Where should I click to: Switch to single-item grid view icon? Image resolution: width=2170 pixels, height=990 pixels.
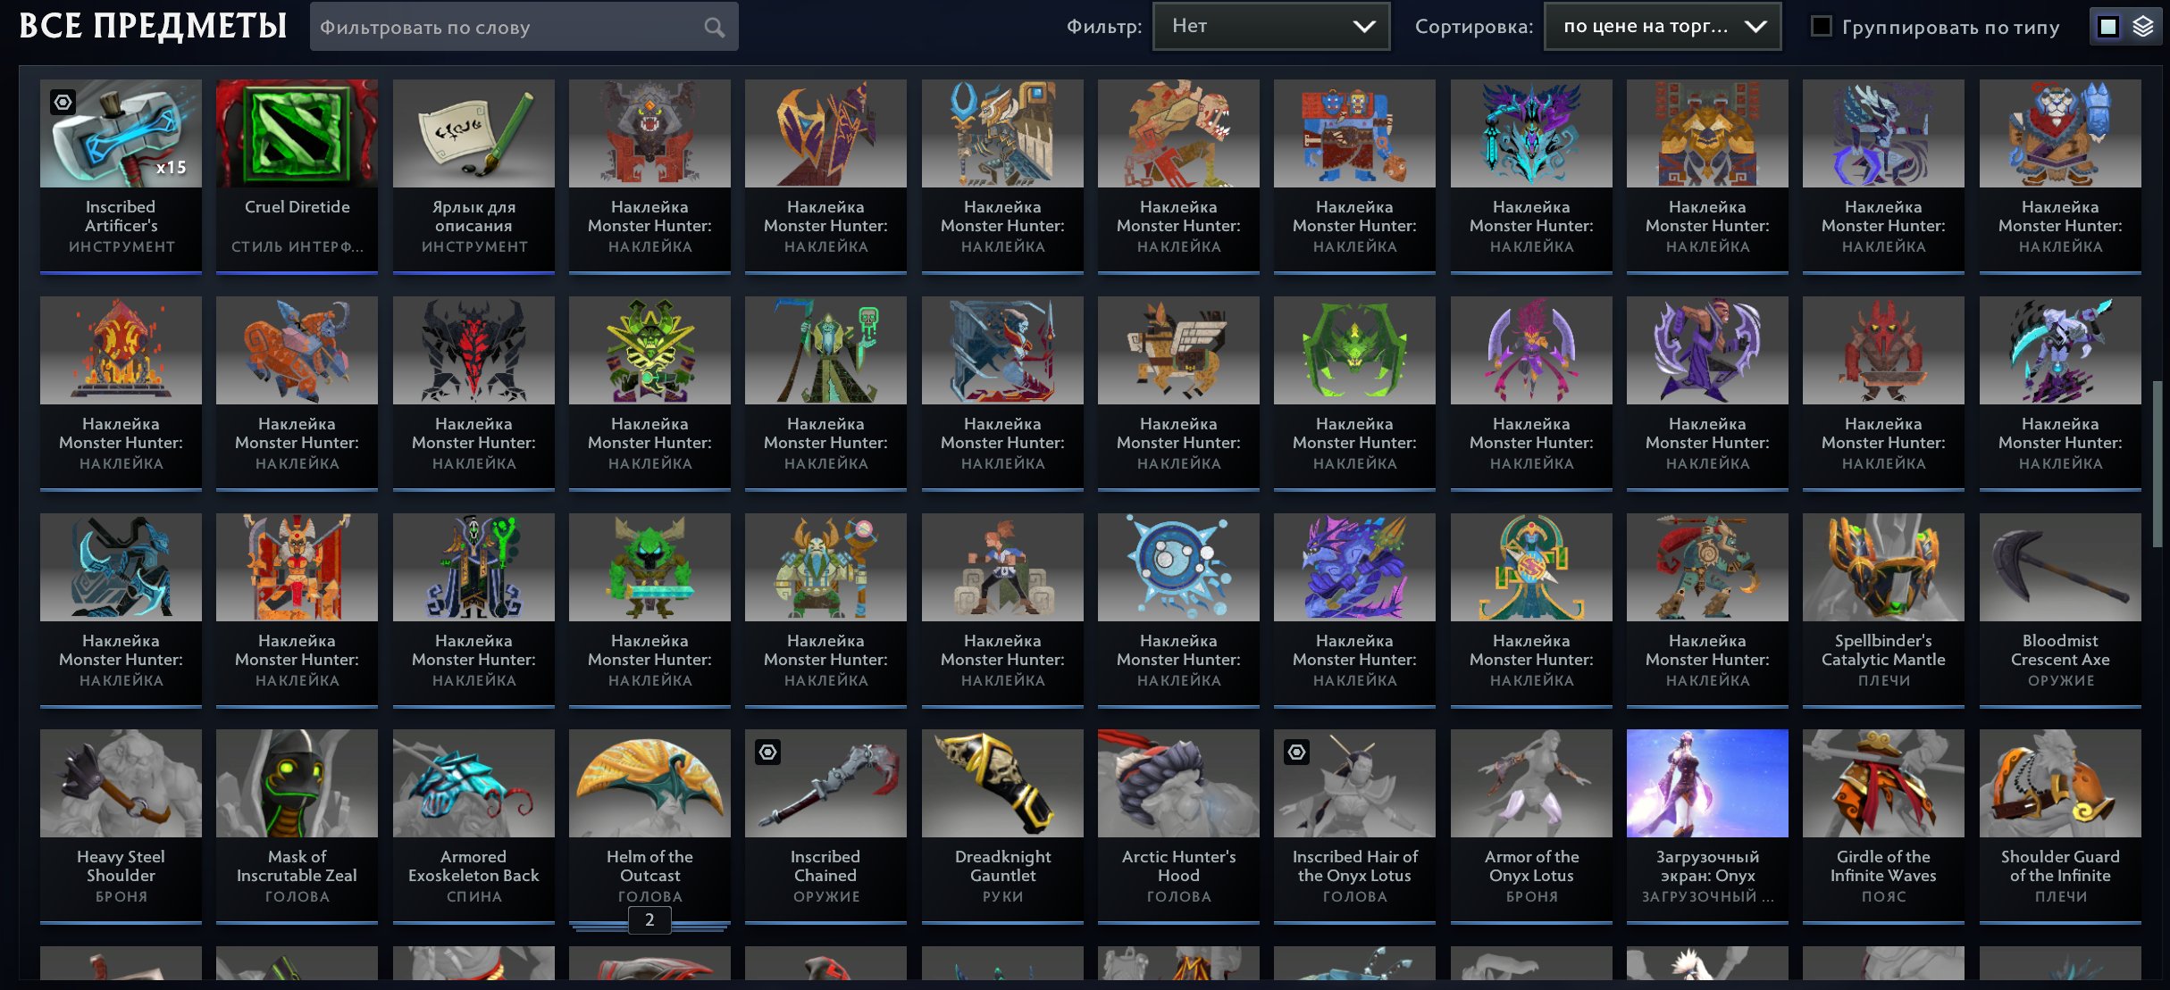tap(2108, 27)
